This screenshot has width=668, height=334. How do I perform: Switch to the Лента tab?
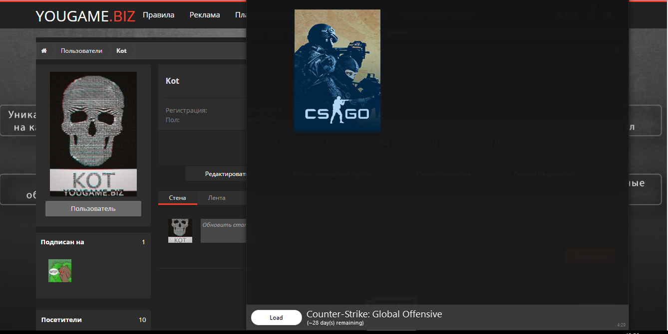217,198
